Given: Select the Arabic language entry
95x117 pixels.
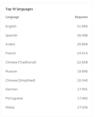Looking at the screenshot, I should pos(47,44).
